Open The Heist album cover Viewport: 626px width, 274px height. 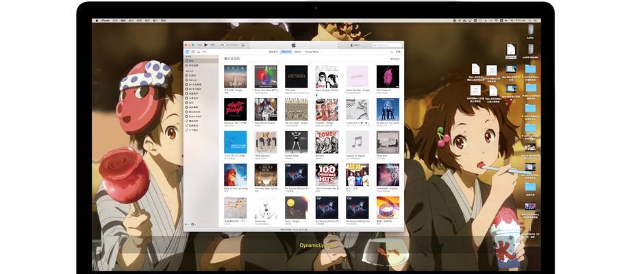click(x=297, y=77)
